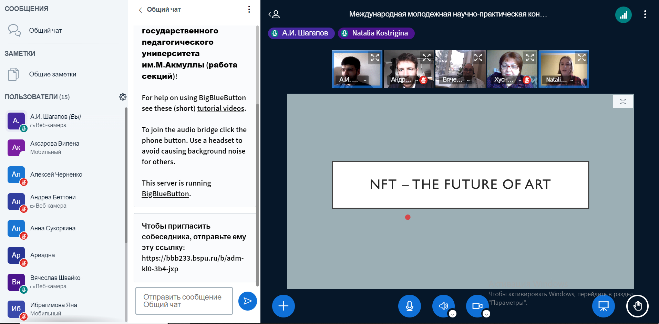659x324 pixels.
Task: Click the raise hand icon
Action: tap(637, 306)
